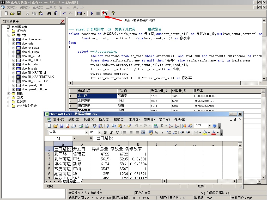The height and width of the screenshot is (200, 267).
Task: Select row header 3 in Excel
Action: click(49, 159)
